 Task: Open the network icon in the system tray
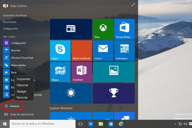180,124
